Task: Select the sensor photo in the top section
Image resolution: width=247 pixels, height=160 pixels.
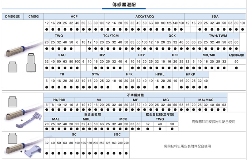Action: [x=24, y=48]
